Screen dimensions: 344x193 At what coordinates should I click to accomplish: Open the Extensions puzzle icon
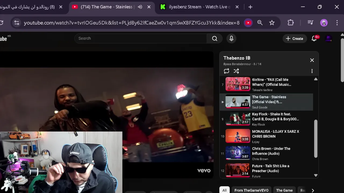291,23
